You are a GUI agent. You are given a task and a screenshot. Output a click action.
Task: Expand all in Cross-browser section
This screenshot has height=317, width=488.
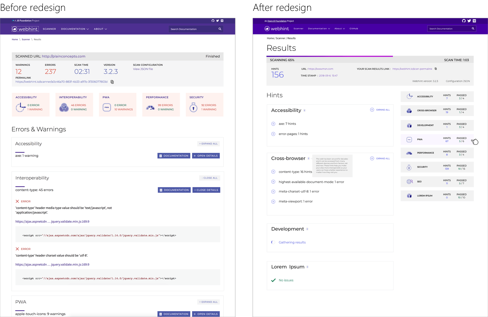coord(380,158)
